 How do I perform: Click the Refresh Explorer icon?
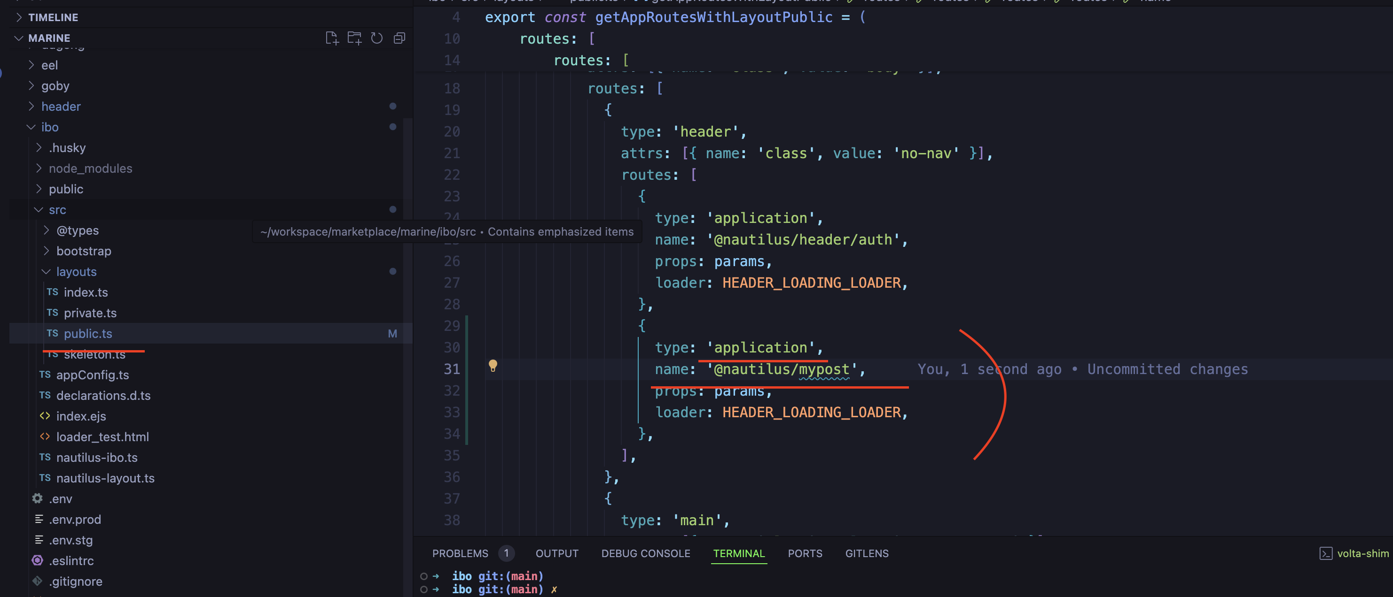click(x=377, y=38)
